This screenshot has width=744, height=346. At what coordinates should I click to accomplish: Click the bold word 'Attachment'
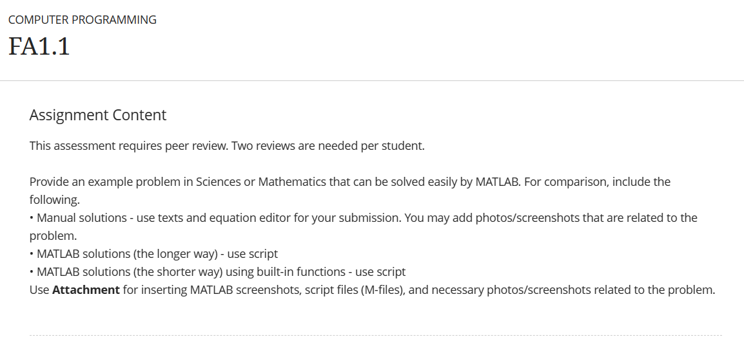click(86, 289)
